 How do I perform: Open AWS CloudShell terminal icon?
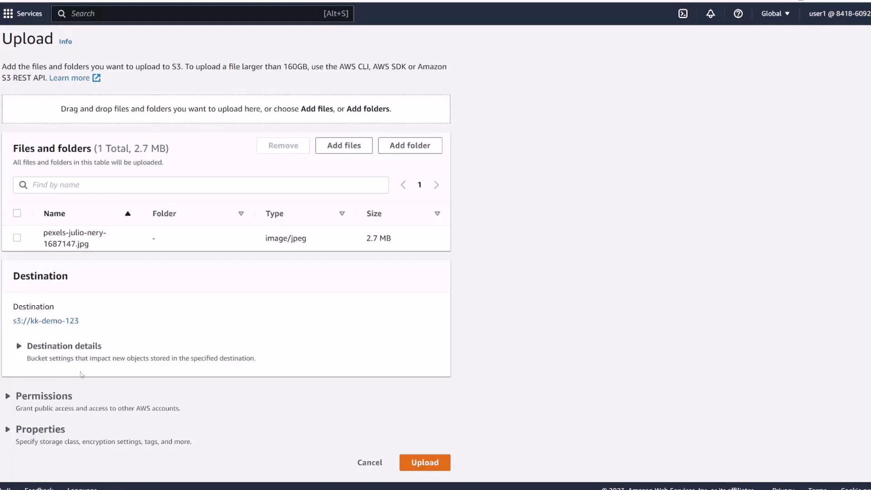(683, 14)
